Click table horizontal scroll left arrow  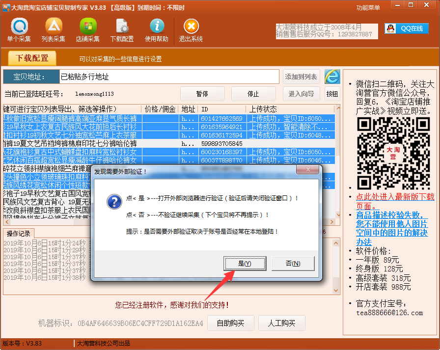click(x=7, y=222)
